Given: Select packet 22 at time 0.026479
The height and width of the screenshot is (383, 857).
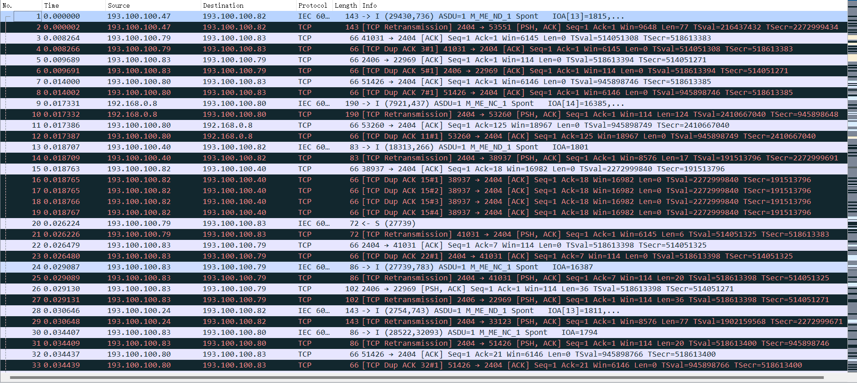Looking at the screenshot, I should (x=424, y=245).
